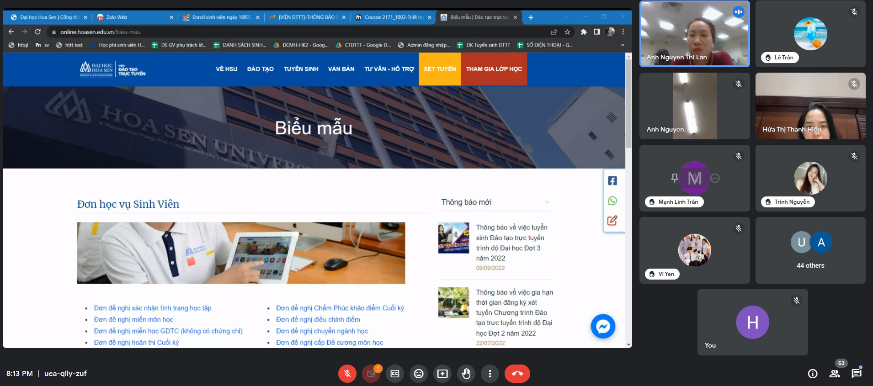Expand the hidden bookmarks chevron
The width and height of the screenshot is (873, 386).
[x=622, y=45]
